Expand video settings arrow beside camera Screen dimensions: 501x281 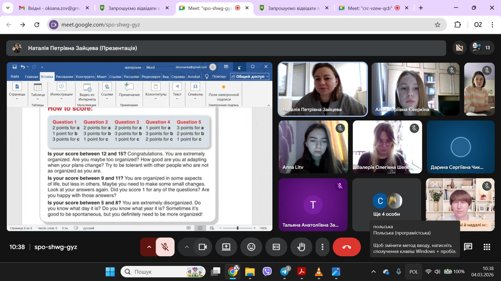(x=187, y=247)
